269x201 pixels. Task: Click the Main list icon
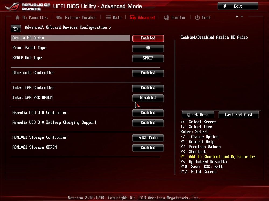click(x=108, y=17)
